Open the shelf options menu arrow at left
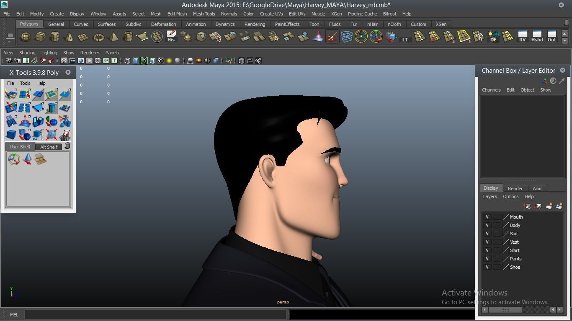Viewport: 572px width, 321px height. [10, 42]
